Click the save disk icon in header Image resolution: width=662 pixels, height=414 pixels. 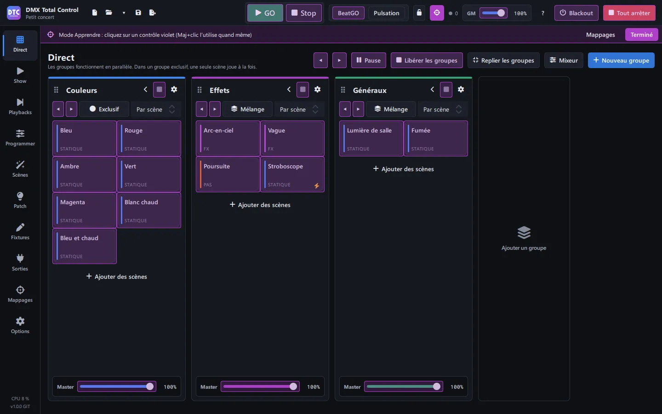click(138, 13)
